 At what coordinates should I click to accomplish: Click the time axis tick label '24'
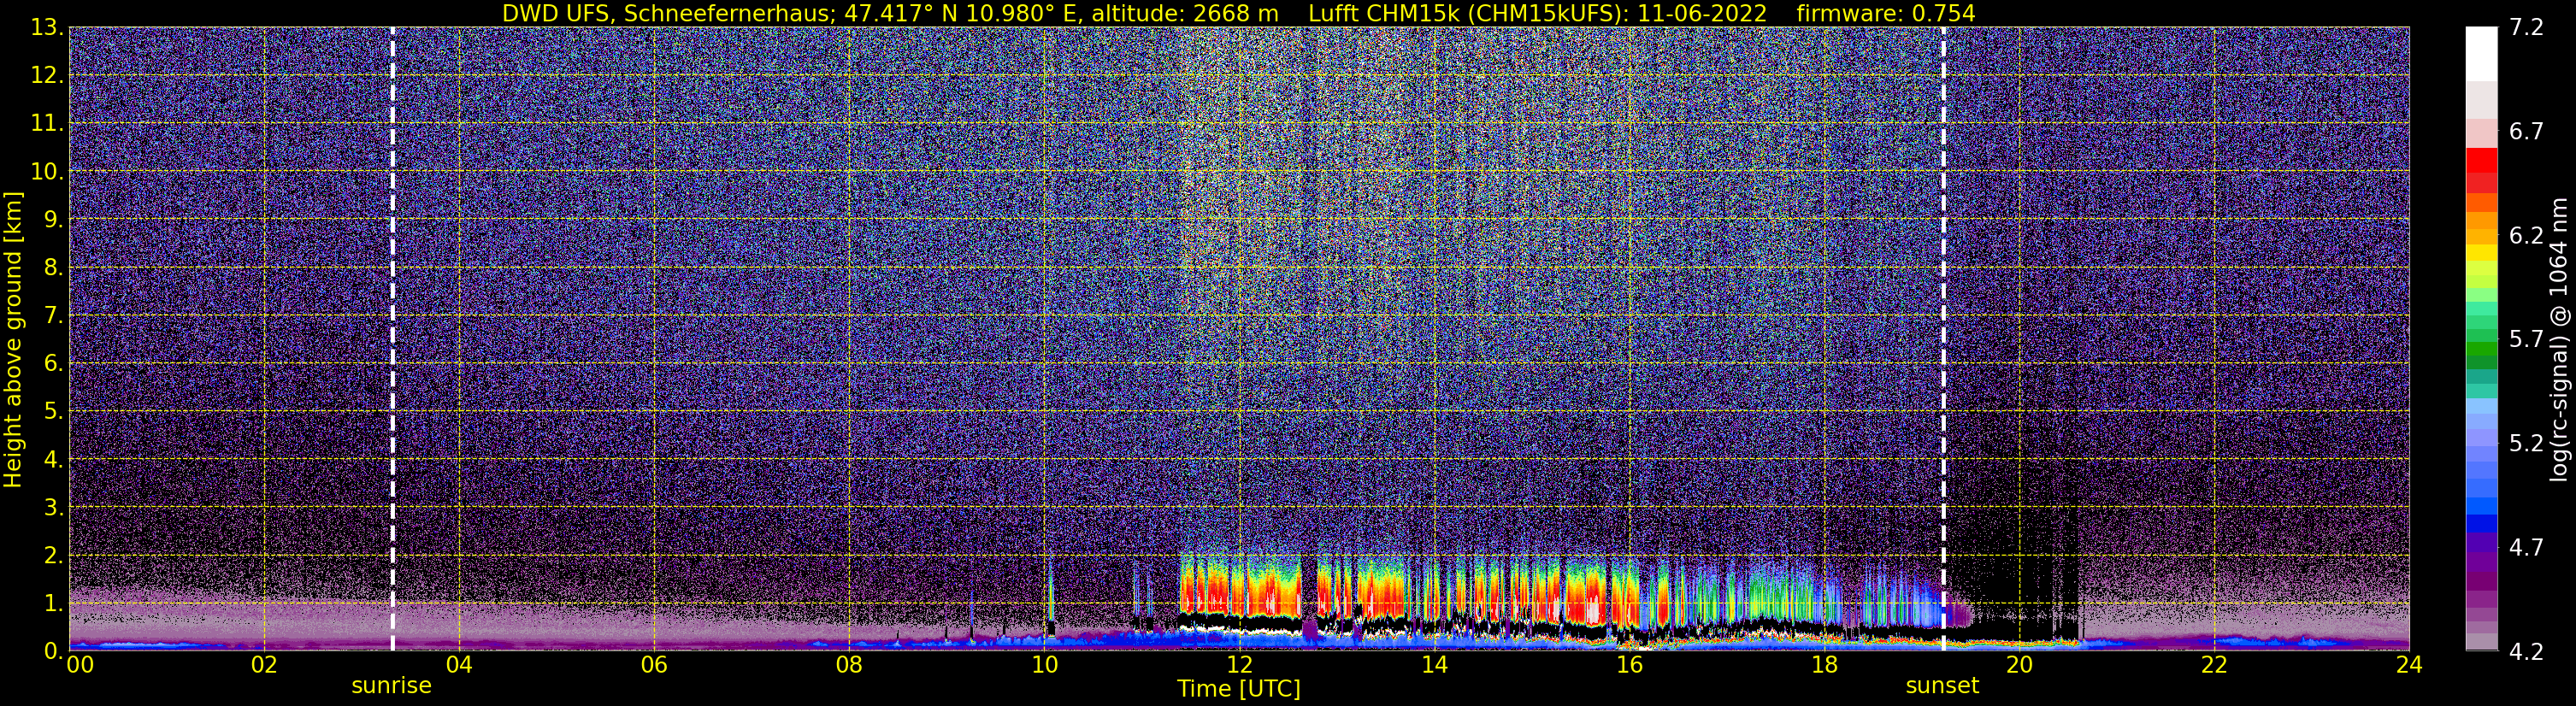tap(2409, 666)
